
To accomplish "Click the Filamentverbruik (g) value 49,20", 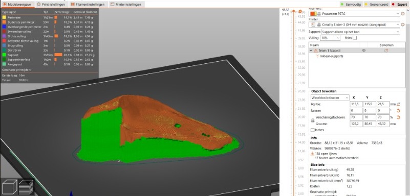I will click(x=351, y=169).
